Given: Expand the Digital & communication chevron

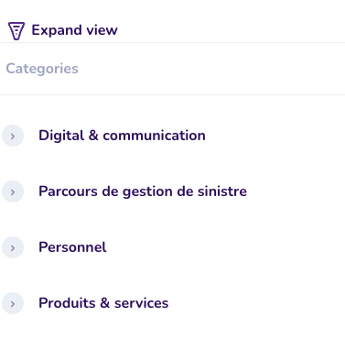Looking at the screenshot, I should 13,136.
